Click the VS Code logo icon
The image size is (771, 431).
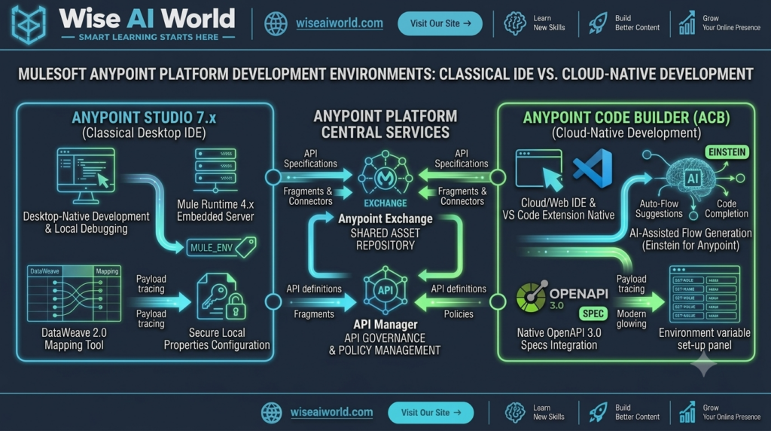point(593,169)
